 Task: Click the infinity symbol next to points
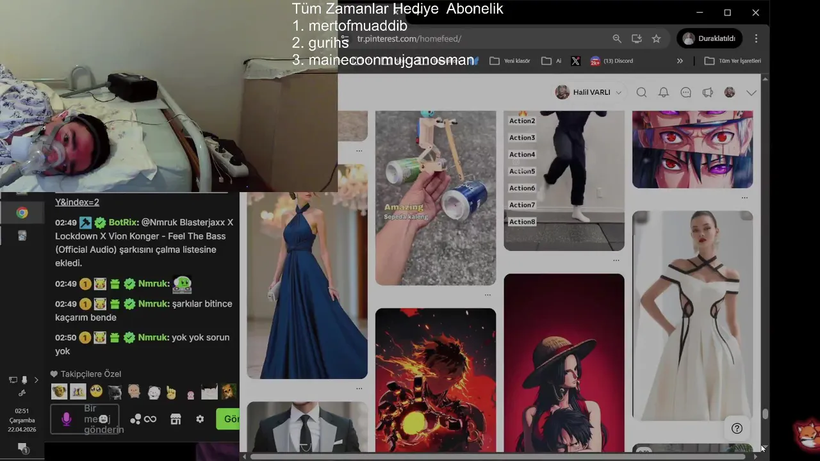pos(151,419)
